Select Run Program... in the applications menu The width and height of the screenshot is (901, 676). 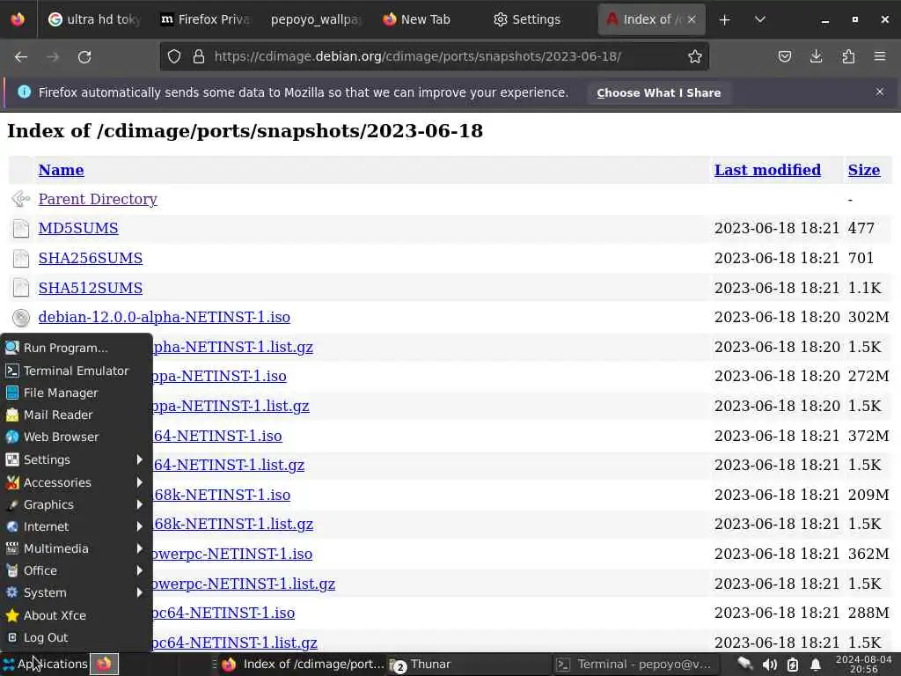click(x=77, y=348)
